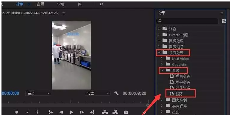Viewport: 231px width, 115px height.
Task: Click the accelerated effects filter icon
Action: pyautogui.click(x=224, y=21)
